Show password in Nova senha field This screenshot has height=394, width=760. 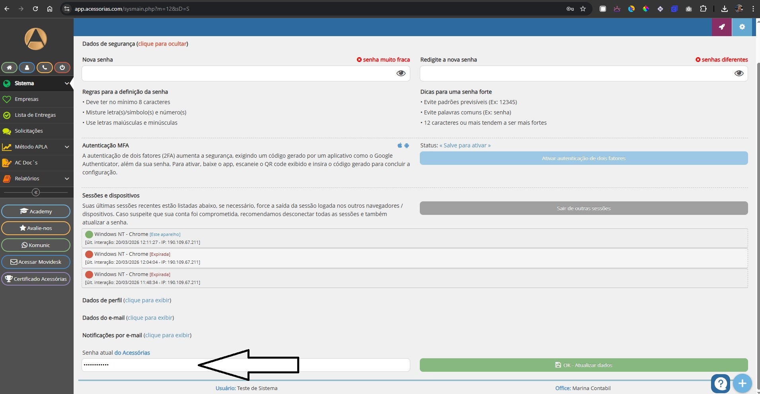point(401,73)
